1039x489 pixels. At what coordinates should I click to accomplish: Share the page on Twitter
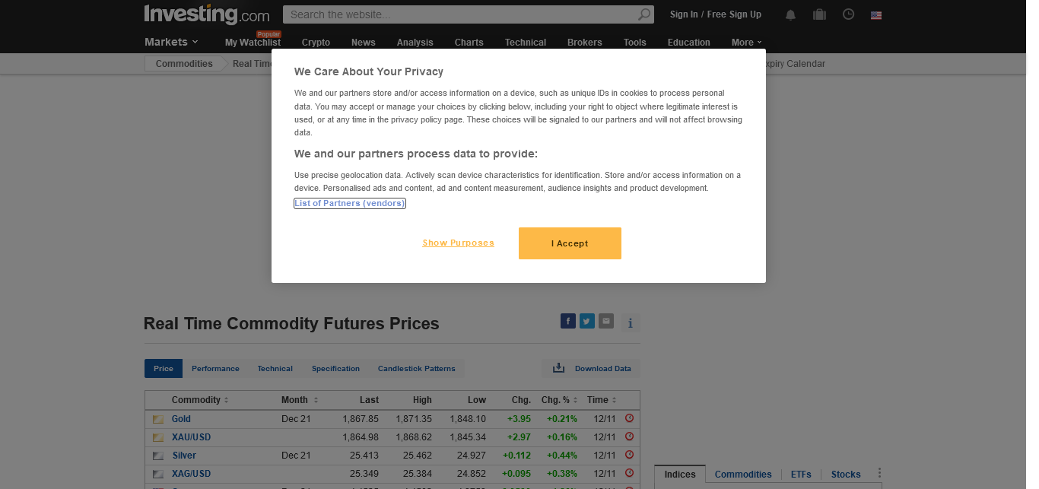click(586, 321)
